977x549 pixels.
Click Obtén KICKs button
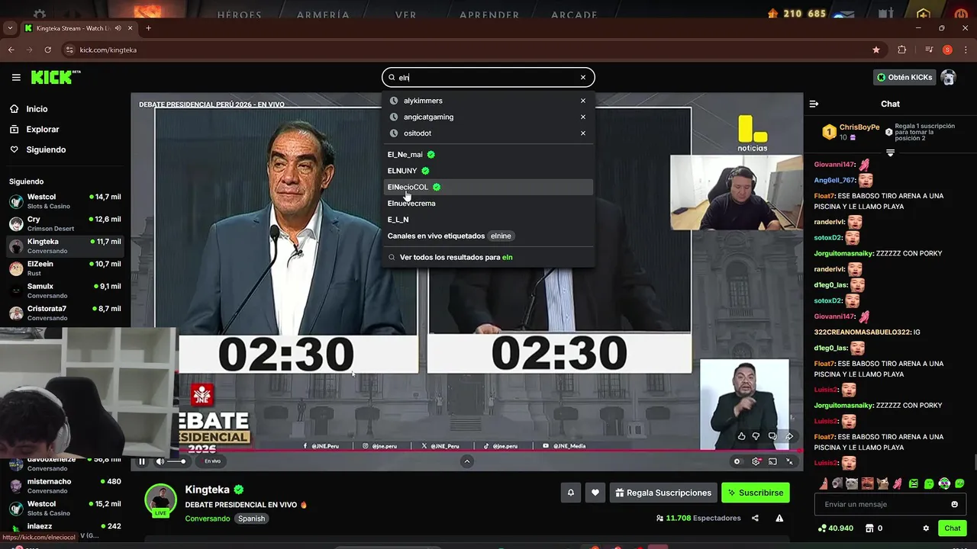pos(904,77)
